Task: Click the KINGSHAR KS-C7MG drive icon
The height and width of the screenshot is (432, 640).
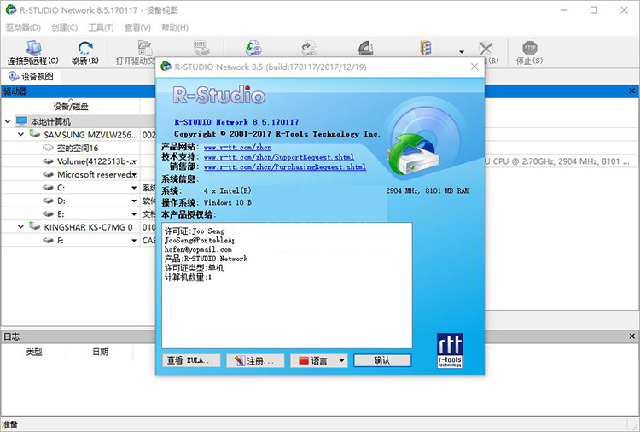Action: tap(35, 227)
